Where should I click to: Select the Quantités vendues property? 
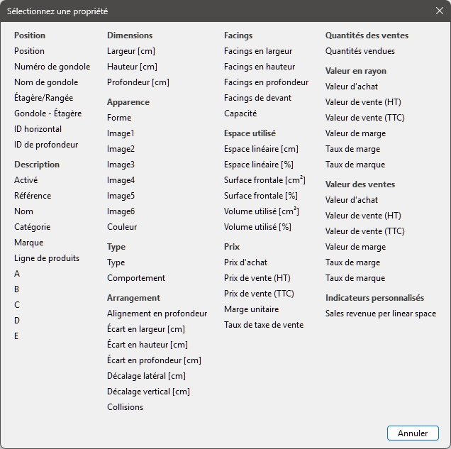coord(360,51)
